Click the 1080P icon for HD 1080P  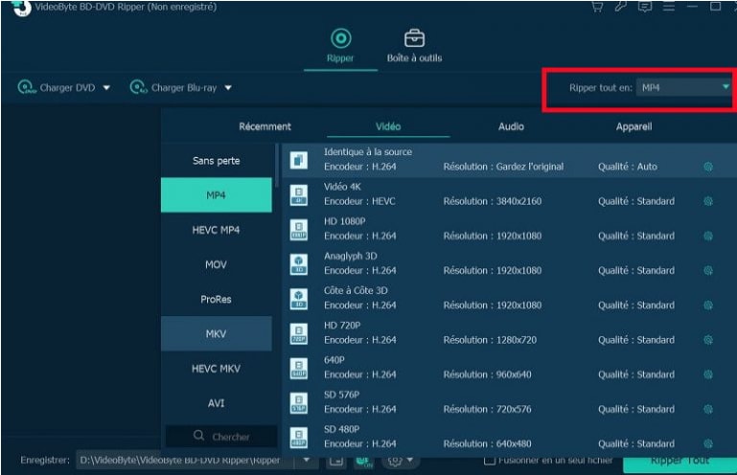click(299, 230)
